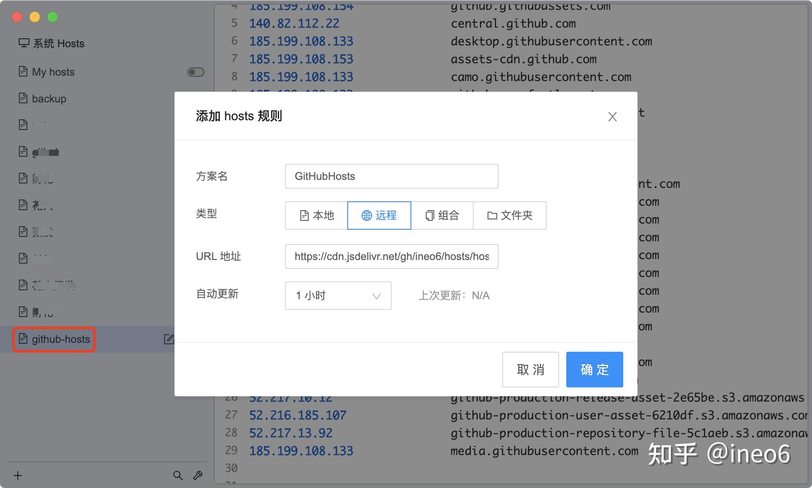
Task: Open 系统 Hosts entry
Action: tap(58, 43)
